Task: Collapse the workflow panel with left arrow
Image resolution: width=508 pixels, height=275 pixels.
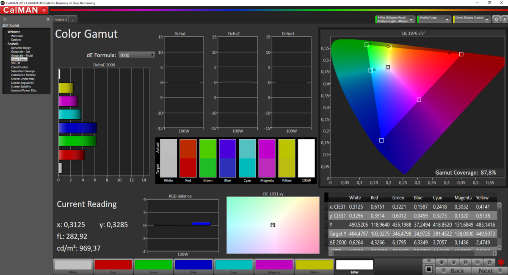Action: point(48,19)
